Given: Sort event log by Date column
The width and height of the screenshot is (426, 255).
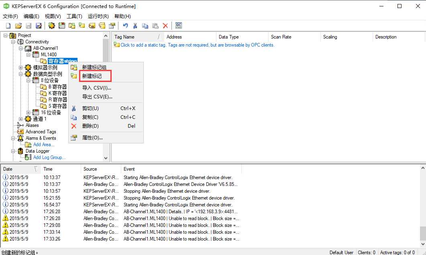Looking at the screenshot, I should [x=20, y=169].
